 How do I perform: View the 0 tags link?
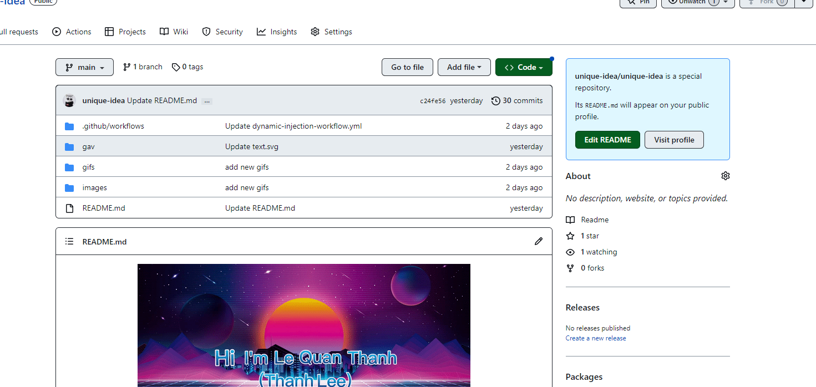187,67
